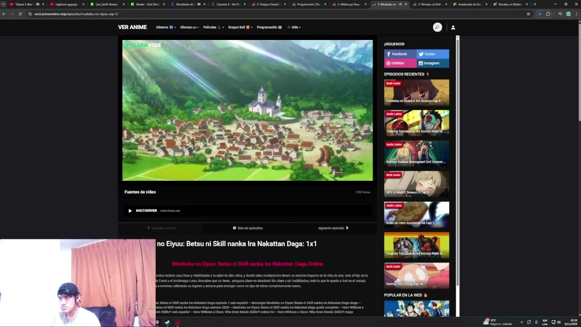The image size is (581, 327).
Task: Open Boku no Hero Academia S8 Cap 1
Action: [417, 214]
